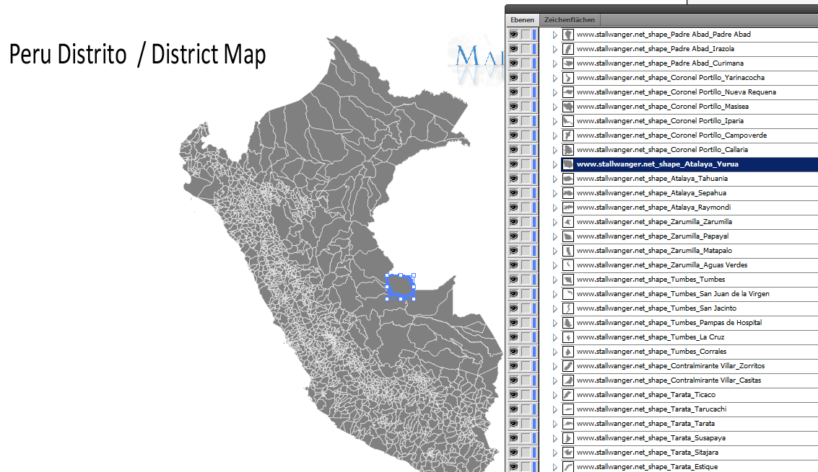Screen dimensions: 818x472
Task: Click lock column of Tarata_Ticaco layer
Action: tap(526, 395)
